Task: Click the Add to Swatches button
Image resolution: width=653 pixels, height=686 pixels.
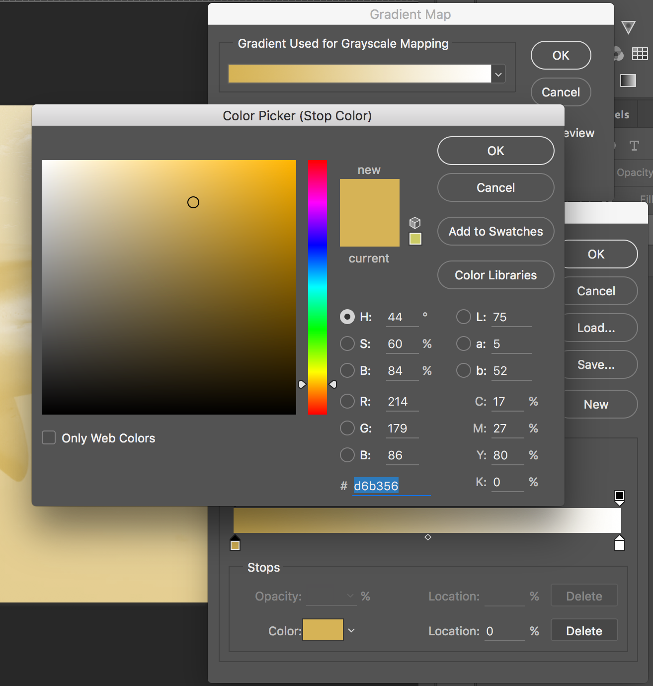Action: point(496,231)
